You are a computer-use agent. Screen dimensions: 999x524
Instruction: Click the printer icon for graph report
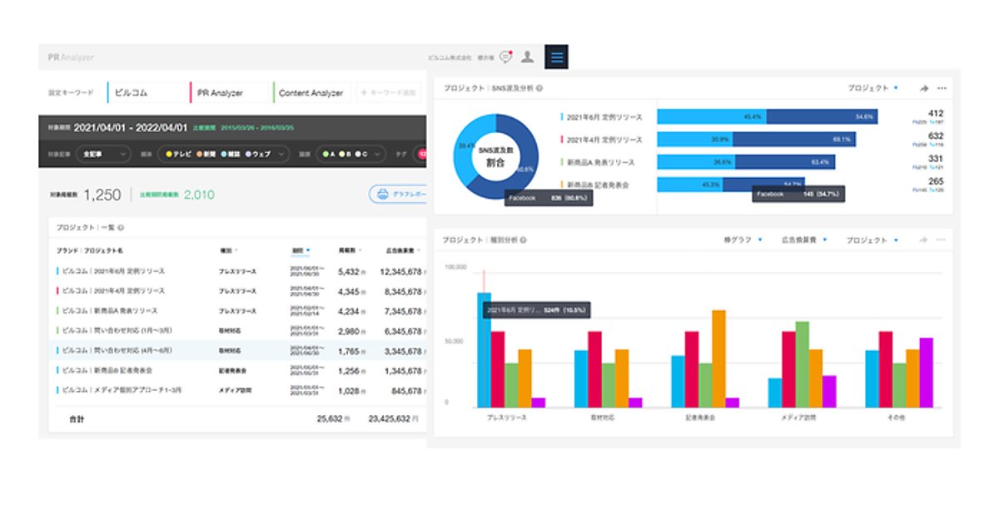click(382, 195)
